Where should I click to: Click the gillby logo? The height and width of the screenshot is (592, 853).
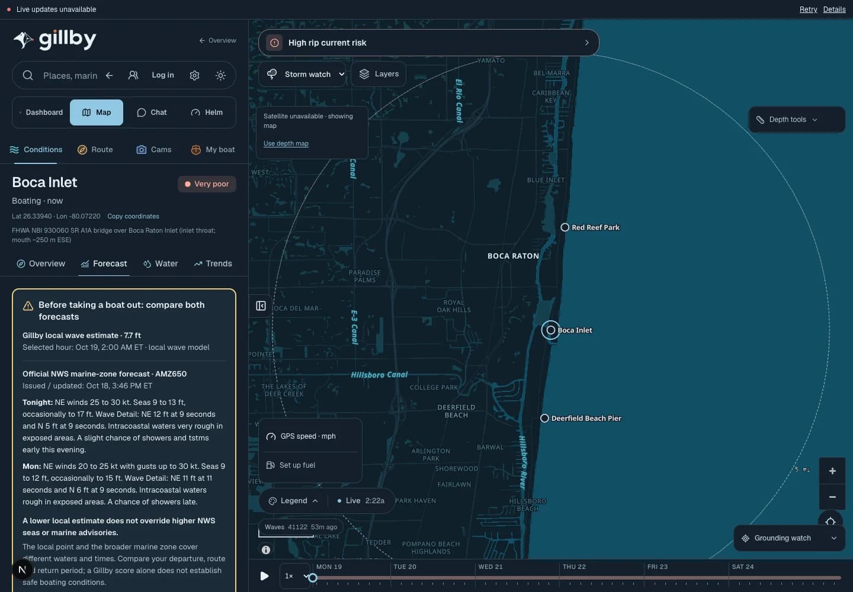(54, 40)
